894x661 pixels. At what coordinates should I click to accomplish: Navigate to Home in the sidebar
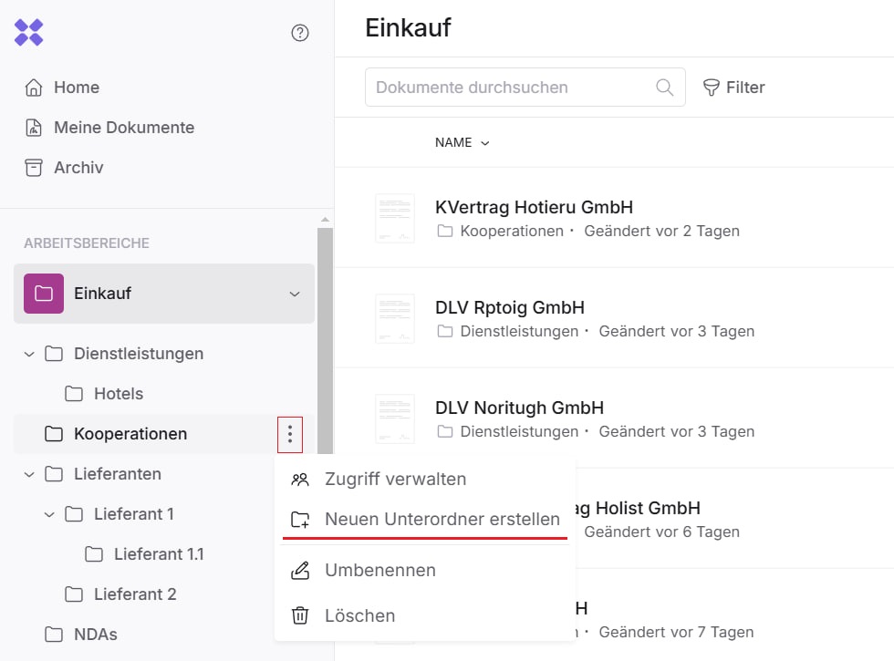(76, 88)
